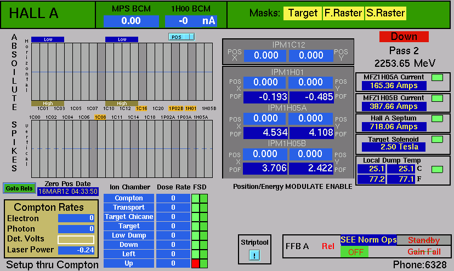Click the 387.66 Amps current readout
The image size is (454, 271).
(x=394, y=107)
